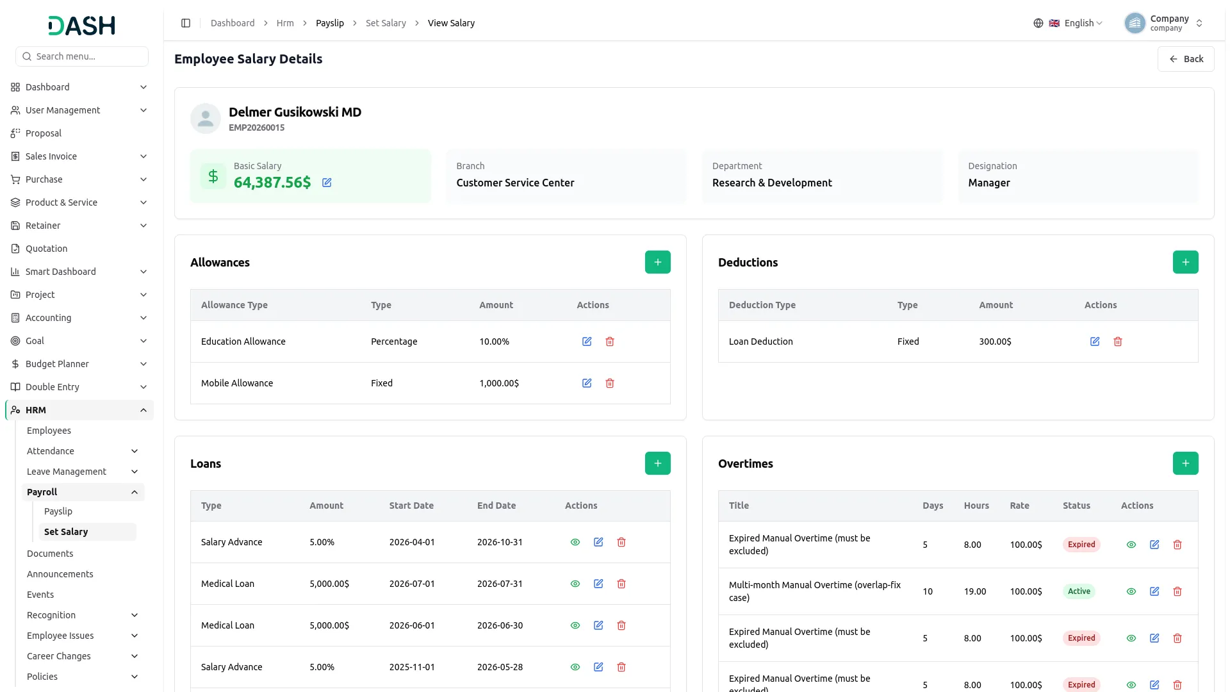
Task: Add a new allowance
Action: pyautogui.click(x=657, y=262)
